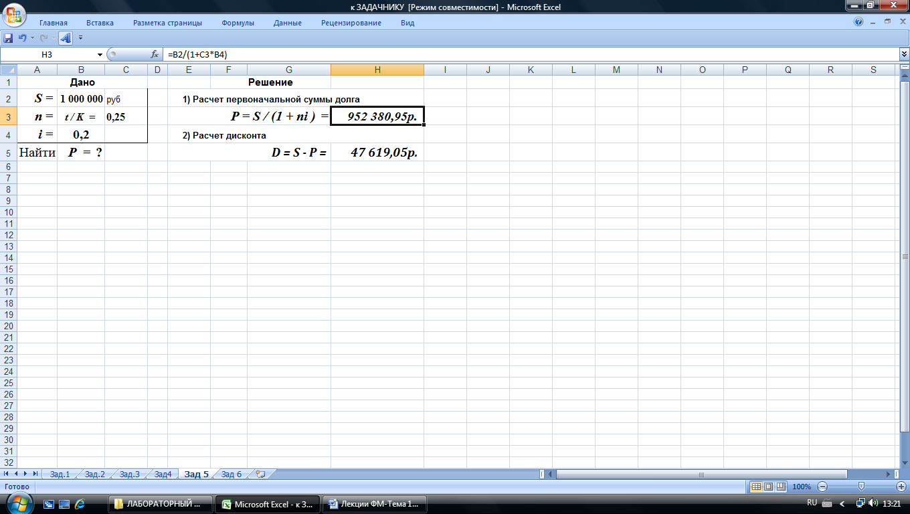Screen dimensions: 910x514
Task: Open the Вставка ribbon tab
Action: point(100,23)
